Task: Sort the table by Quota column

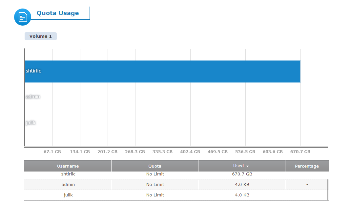Action: [155, 166]
